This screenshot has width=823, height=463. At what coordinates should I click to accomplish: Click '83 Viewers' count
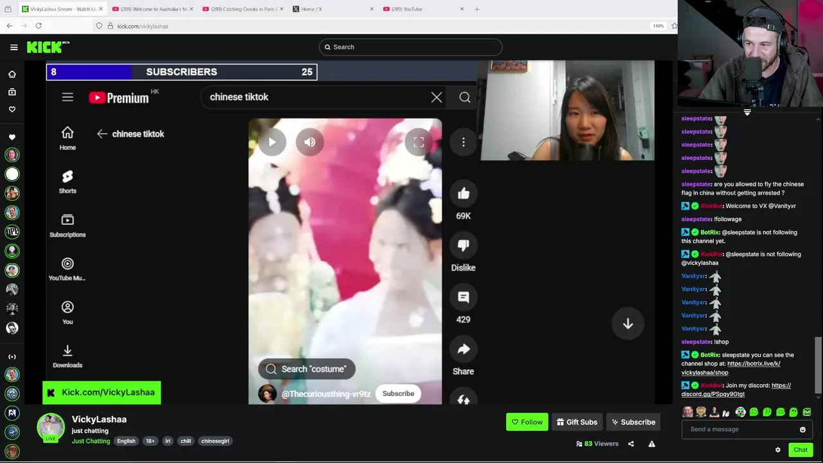pyautogui.click(x=597, y=444)
